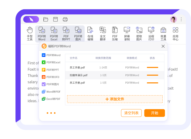Viewport: 191px width, 139px height.
Task: Choose PDF转Word in the toolbar
Action: (x=42, y=34)
